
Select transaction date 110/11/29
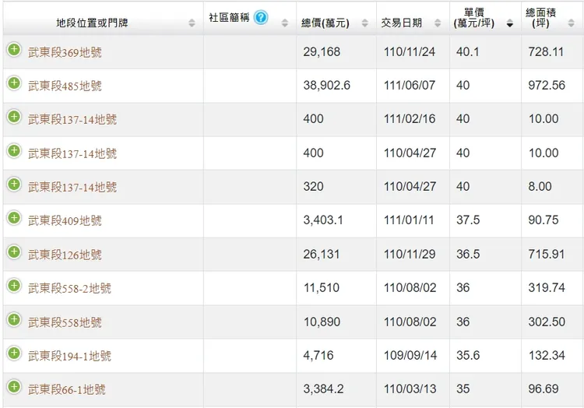(x=410, y=255)
